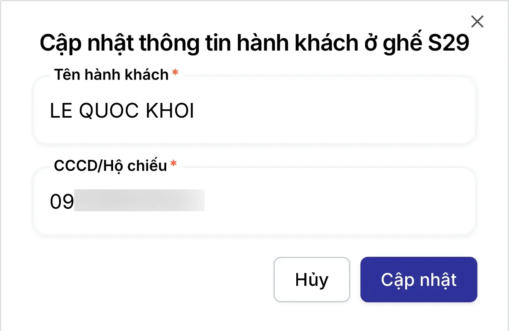Submit the passenger update via Cập nhật
The image size is (509, 331).
(418, 280)
